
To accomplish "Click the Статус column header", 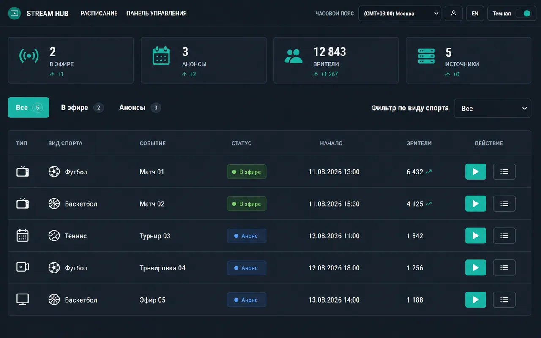I will click(241, 143).
